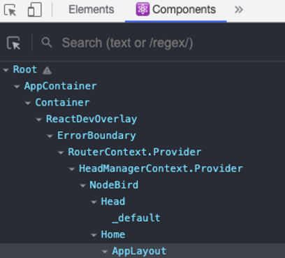The image size is (285, 258).
Task: Select the HeadManagerContext.Provider component
Action: pyautogui.click(x=161, y=169)
